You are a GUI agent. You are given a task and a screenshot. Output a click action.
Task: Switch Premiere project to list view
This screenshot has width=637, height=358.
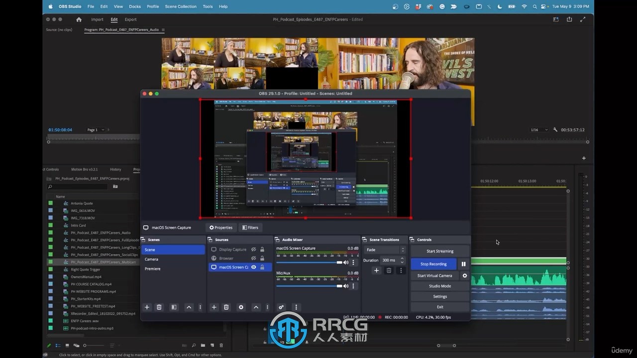pyautogui.click(x=58, y=346)
